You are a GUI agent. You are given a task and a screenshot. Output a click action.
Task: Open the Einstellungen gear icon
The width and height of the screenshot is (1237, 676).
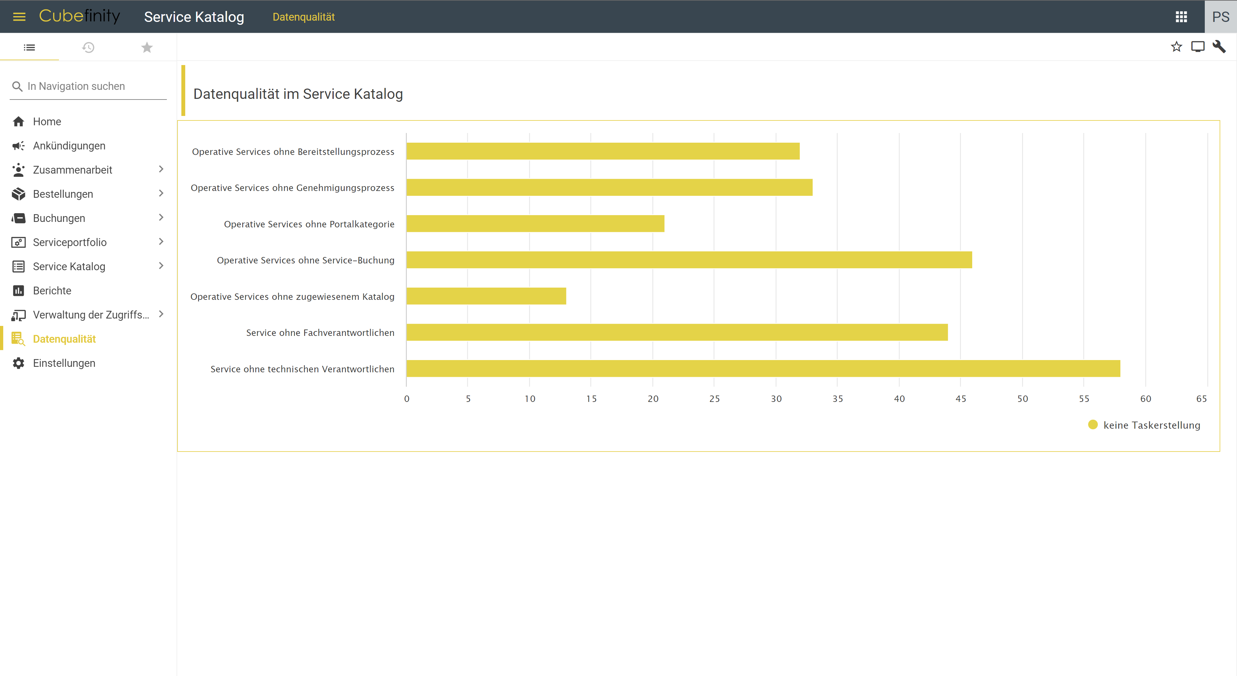point(18,363)
